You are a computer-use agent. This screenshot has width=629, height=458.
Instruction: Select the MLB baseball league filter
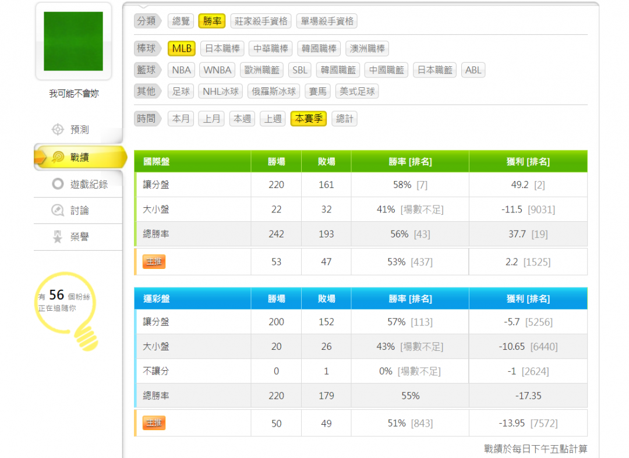[x=182, y=48]
